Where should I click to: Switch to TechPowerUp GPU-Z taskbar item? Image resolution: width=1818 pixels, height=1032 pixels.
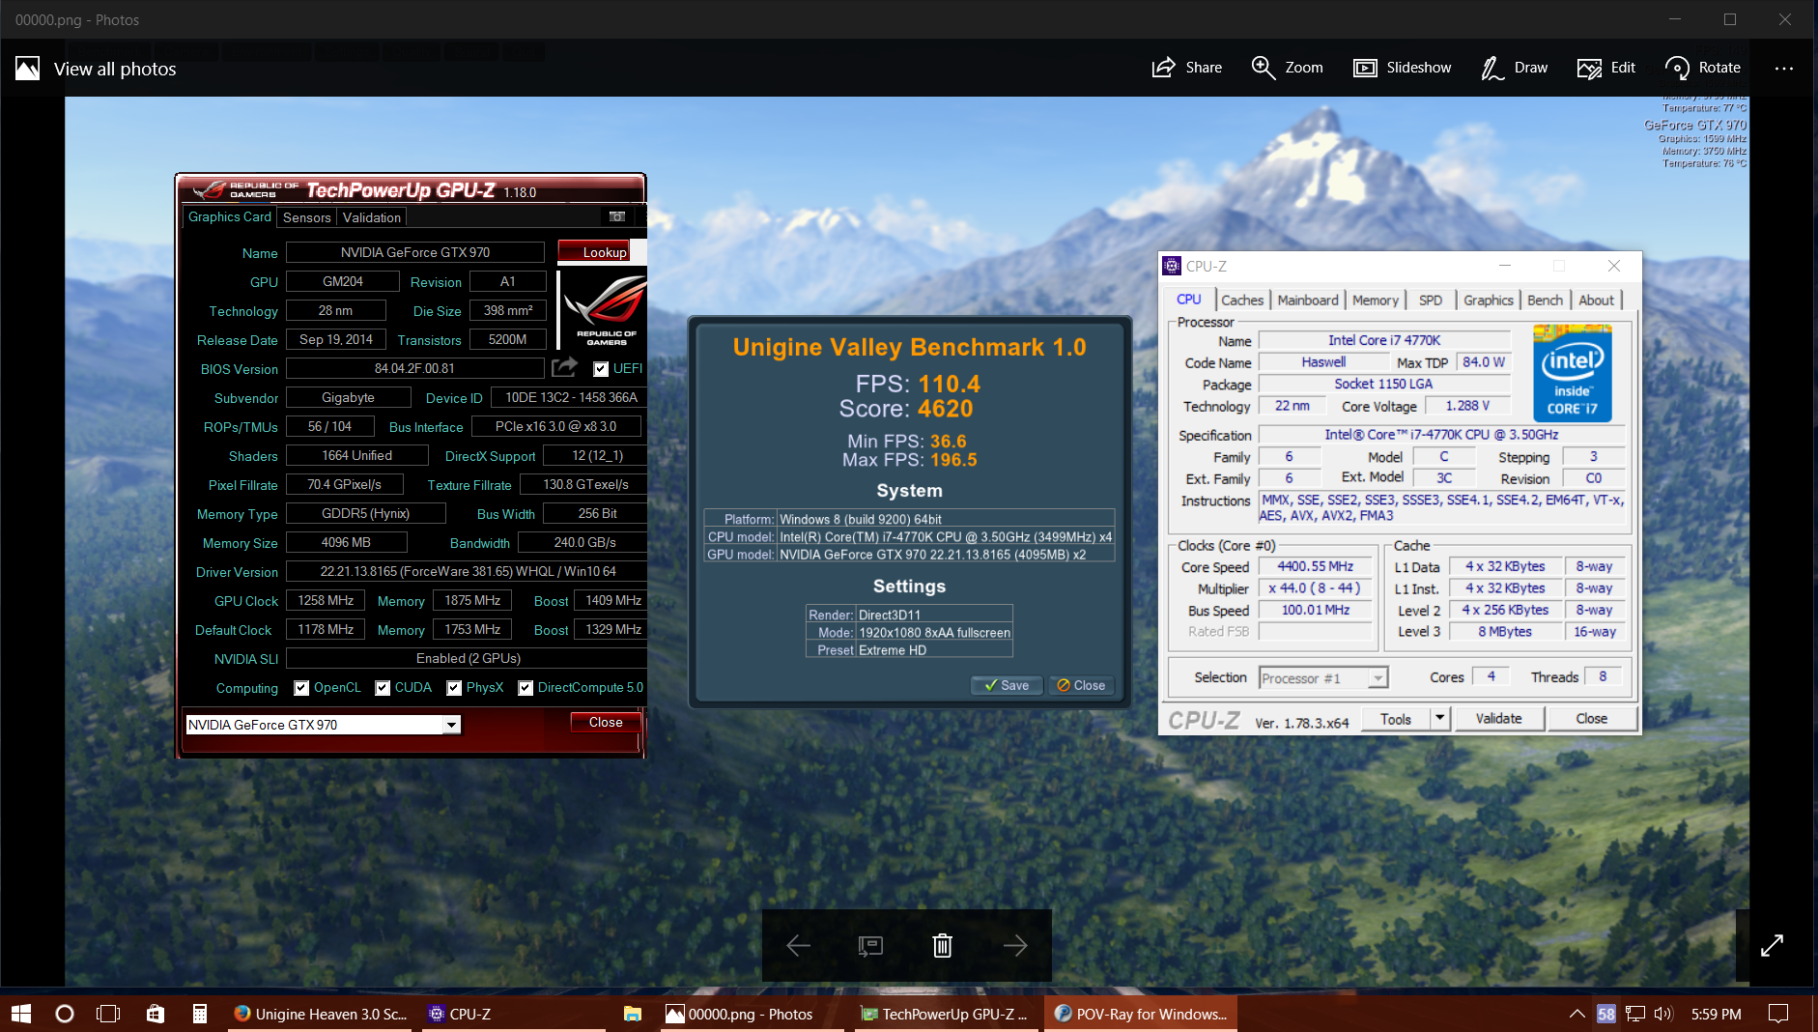(x=945, y=1014)
